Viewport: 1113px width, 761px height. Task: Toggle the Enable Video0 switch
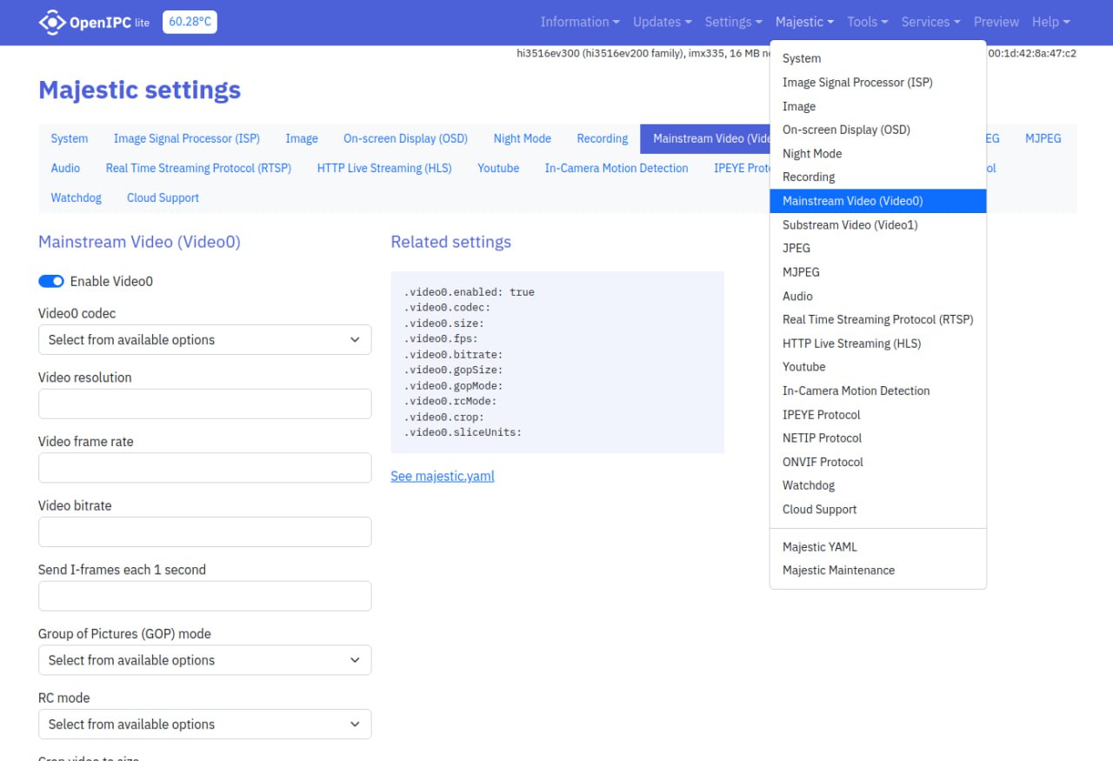51,281
